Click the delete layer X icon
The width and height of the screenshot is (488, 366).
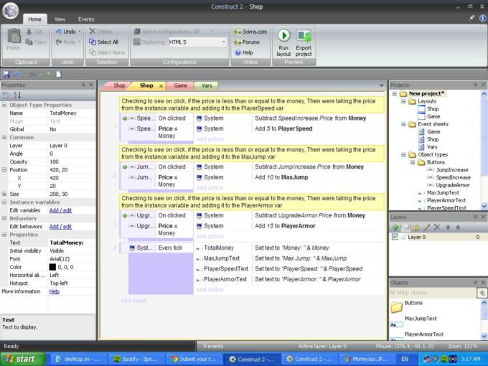pyautogui.click(x=437, y=227)
